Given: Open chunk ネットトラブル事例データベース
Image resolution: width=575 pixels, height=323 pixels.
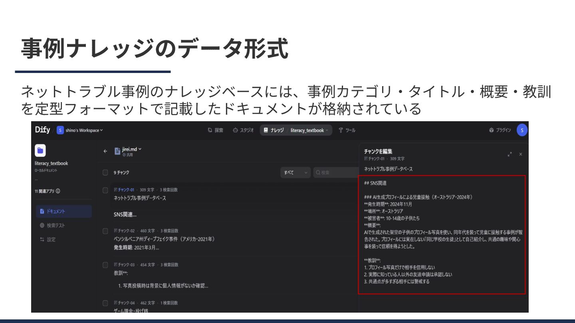Looking at the screenshot, I should pyautogui.click(x=140, y=198).
